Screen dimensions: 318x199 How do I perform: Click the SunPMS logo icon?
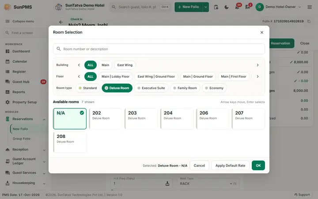[7, 7]
